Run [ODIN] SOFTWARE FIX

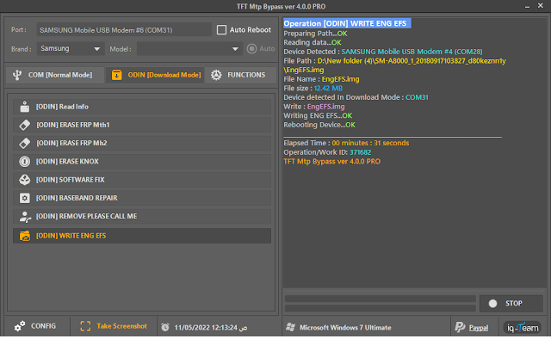(x=142, y=180)
